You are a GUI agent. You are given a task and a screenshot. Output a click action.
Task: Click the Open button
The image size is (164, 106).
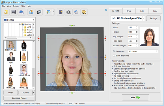(x=11, y=93)
